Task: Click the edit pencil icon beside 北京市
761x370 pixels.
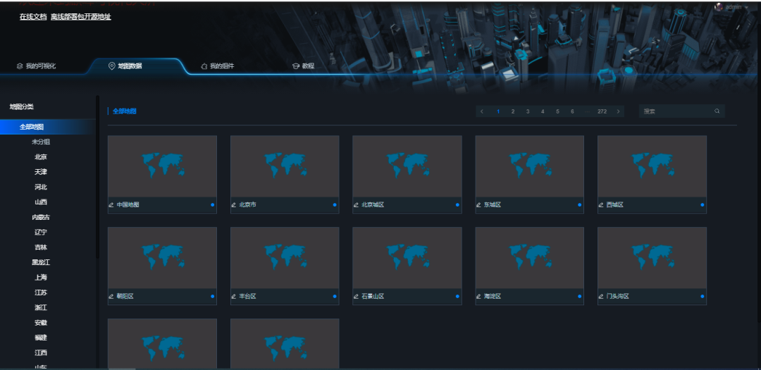Action: pyautogui.click(x=234, y=205)
